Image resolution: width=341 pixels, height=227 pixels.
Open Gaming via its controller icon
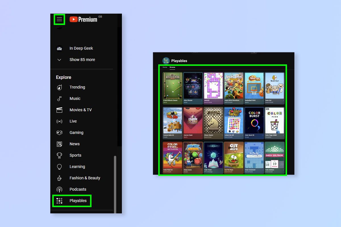(x=59, y=133)
